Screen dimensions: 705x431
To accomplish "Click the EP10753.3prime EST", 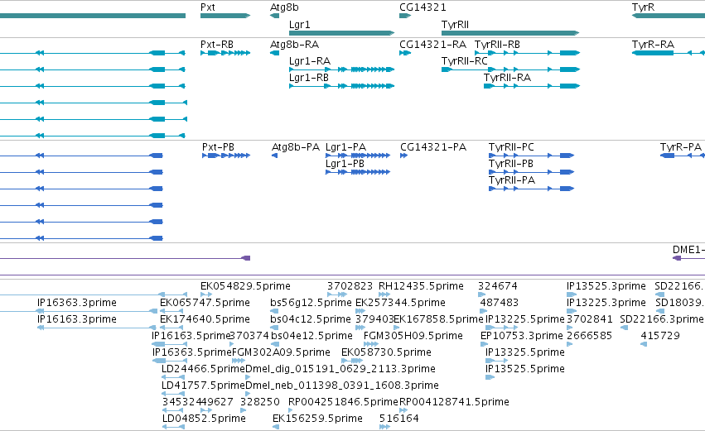I will pyautogui.click(x=485, y=344).
